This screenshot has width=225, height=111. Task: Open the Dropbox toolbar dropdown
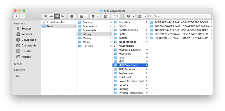tap(130, 16)
